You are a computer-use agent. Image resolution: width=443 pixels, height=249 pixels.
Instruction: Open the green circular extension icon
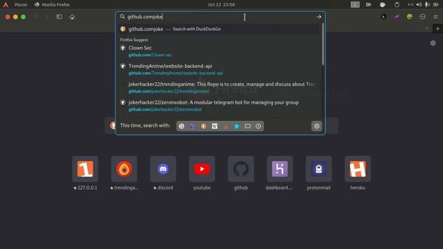point(410,17)
